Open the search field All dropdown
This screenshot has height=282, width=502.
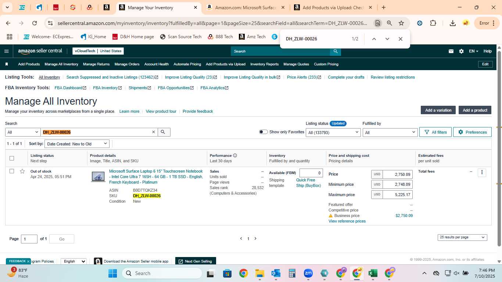point(23,132)
